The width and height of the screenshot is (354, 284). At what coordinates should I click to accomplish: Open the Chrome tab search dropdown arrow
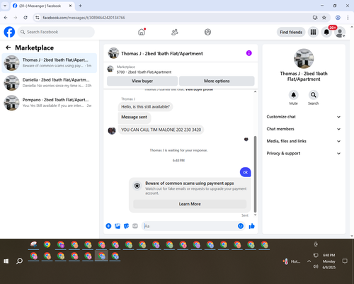5,6
